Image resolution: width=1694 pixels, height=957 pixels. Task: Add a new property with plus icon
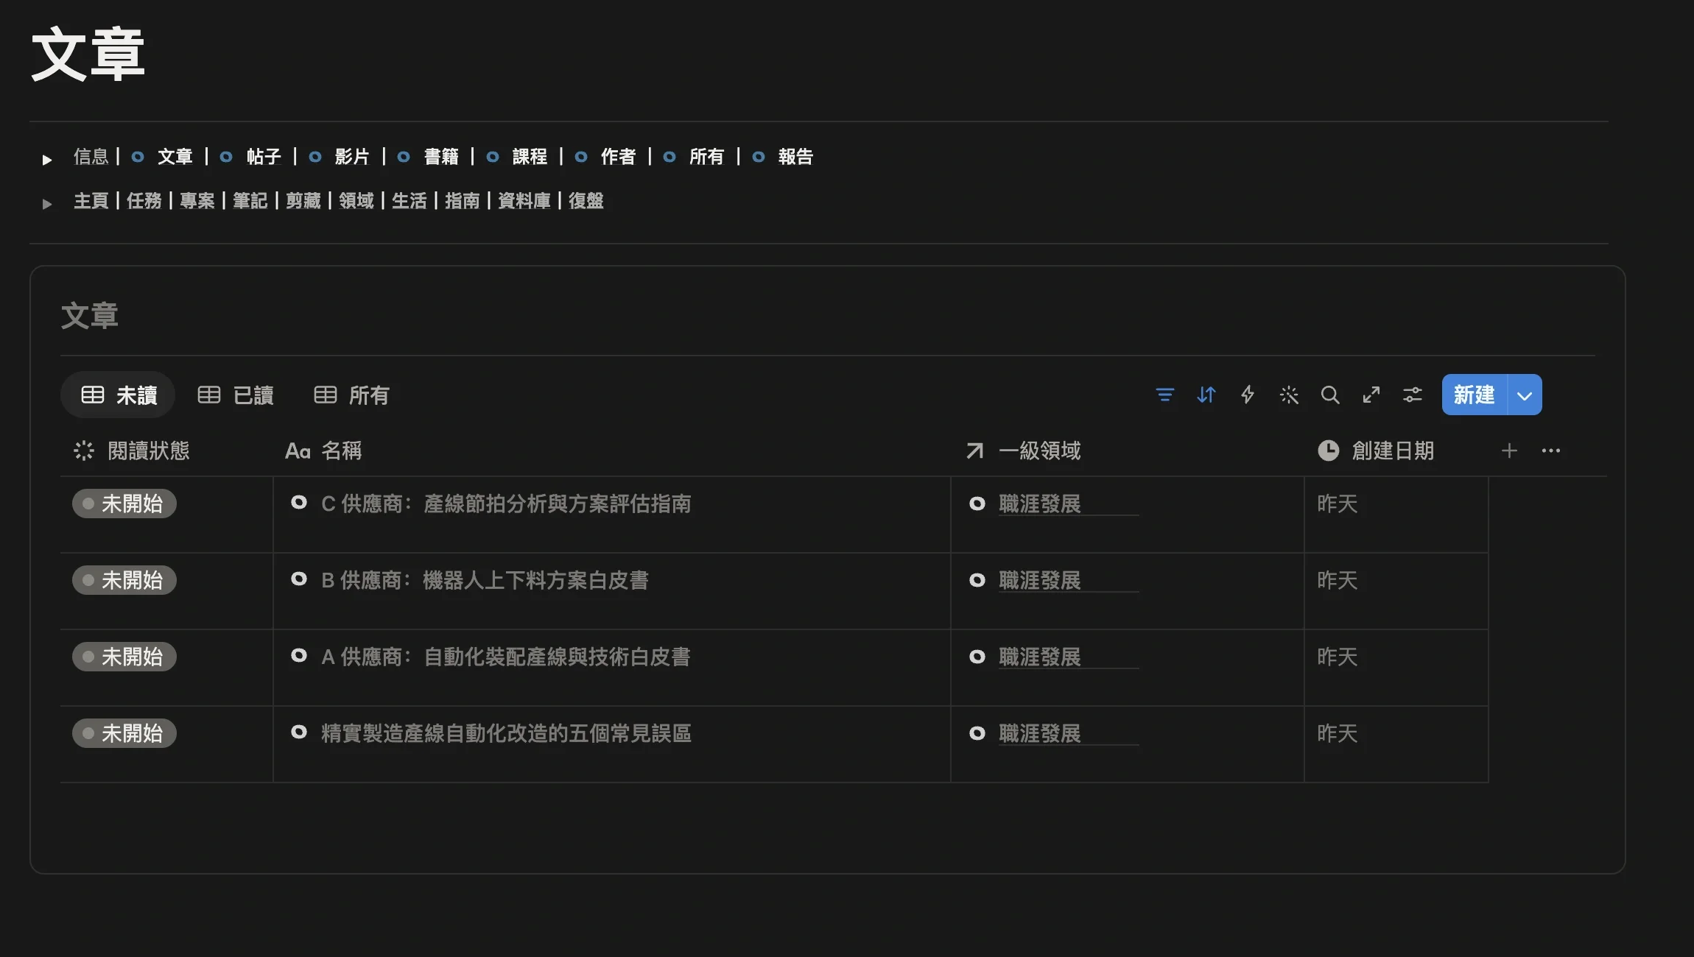[x=1509, y=451]
